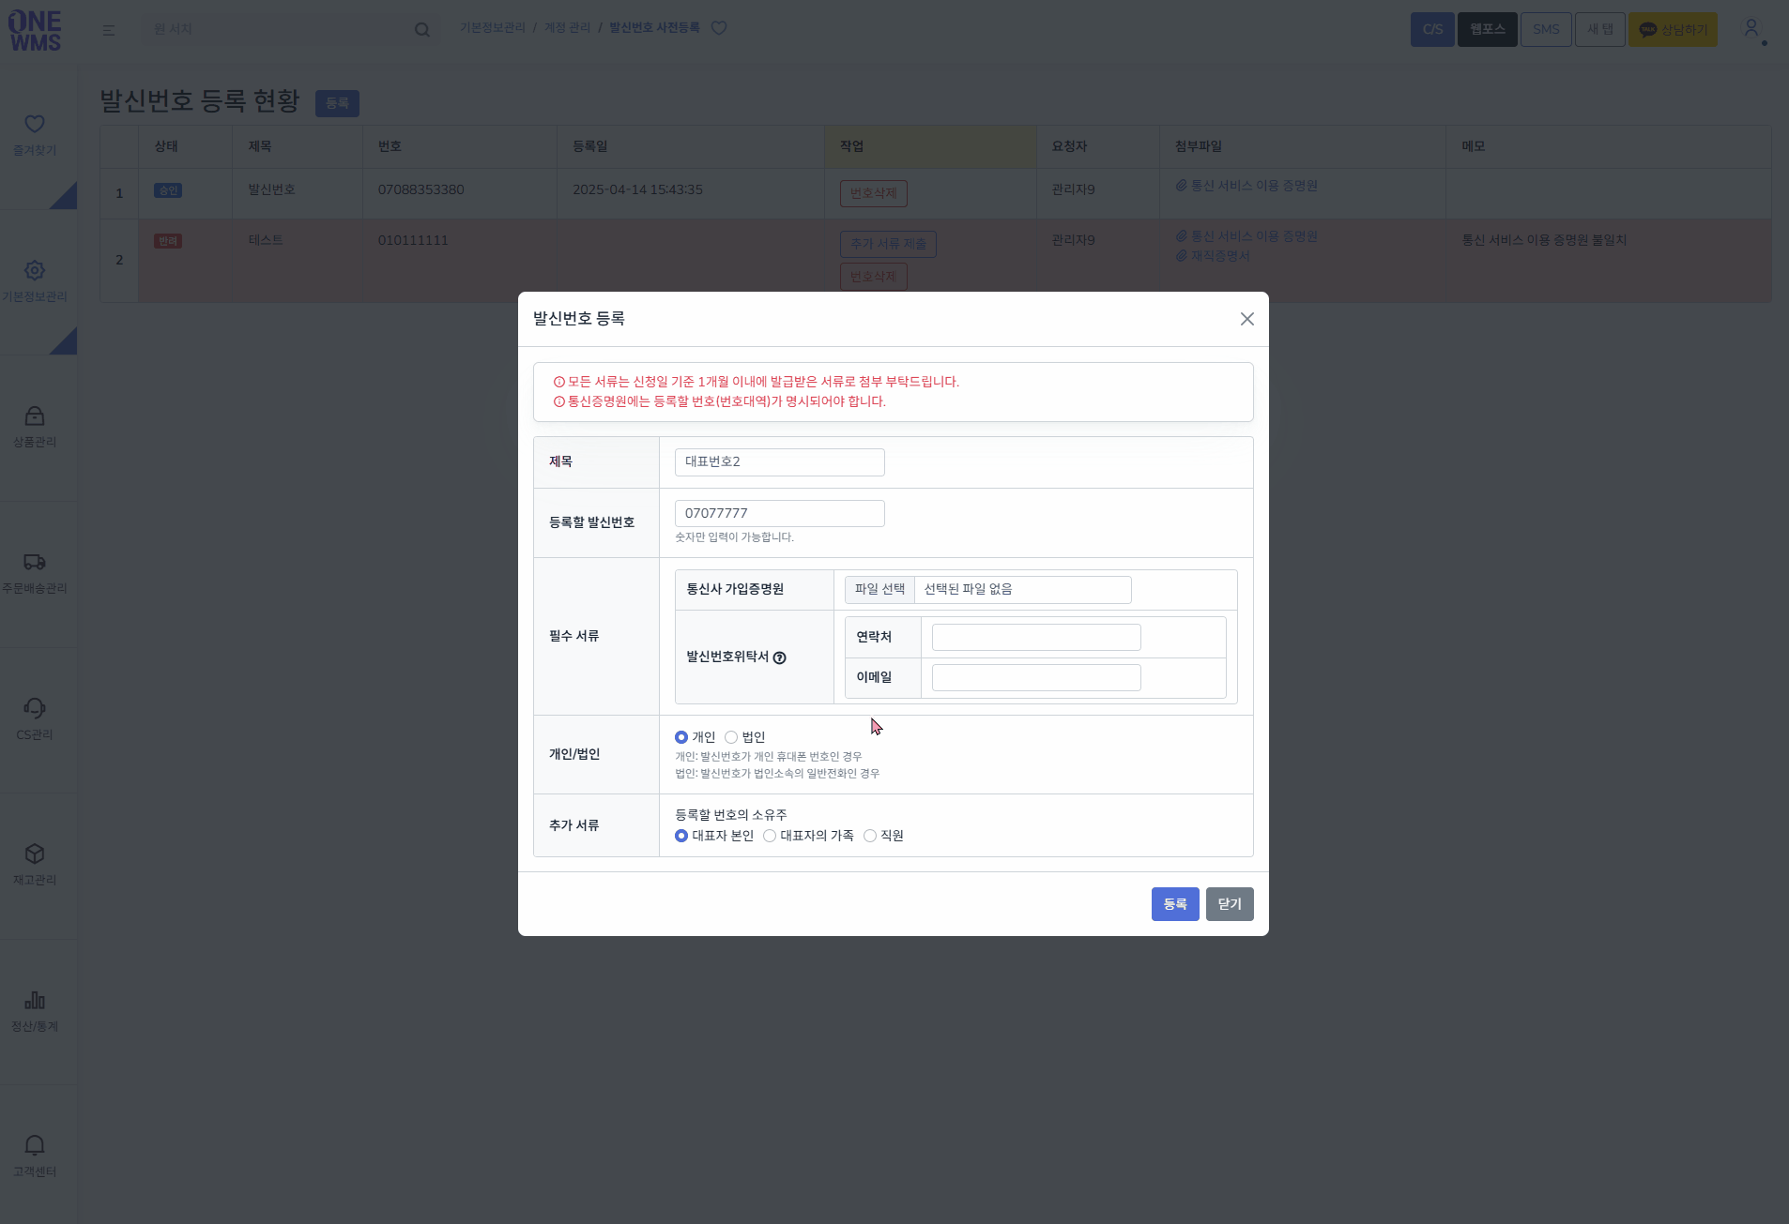Click 계정 관리 in the breadcrumb
The width and height of the screenshot is (1789, 1224).
click(x=568, y=28)
